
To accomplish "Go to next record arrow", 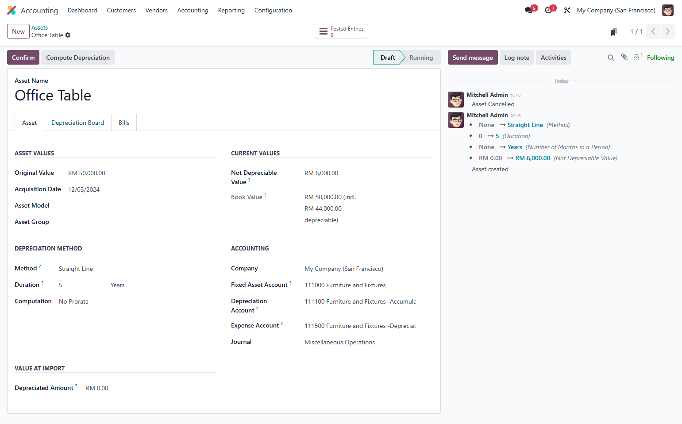I will [667, 31].
